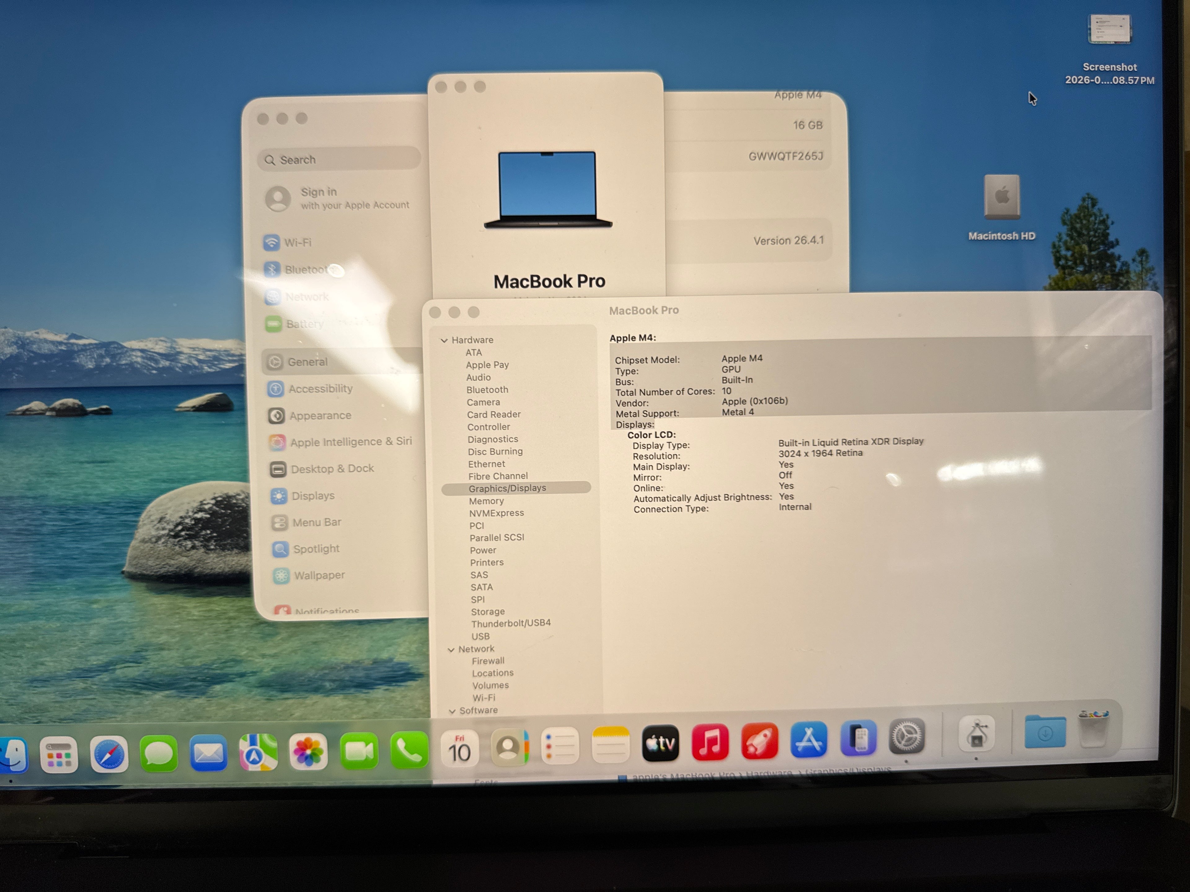Screen dimensions: 1190x892
Task: Select Thunderbolt/USB4 in hardware list
Action: tap(510, 624)
